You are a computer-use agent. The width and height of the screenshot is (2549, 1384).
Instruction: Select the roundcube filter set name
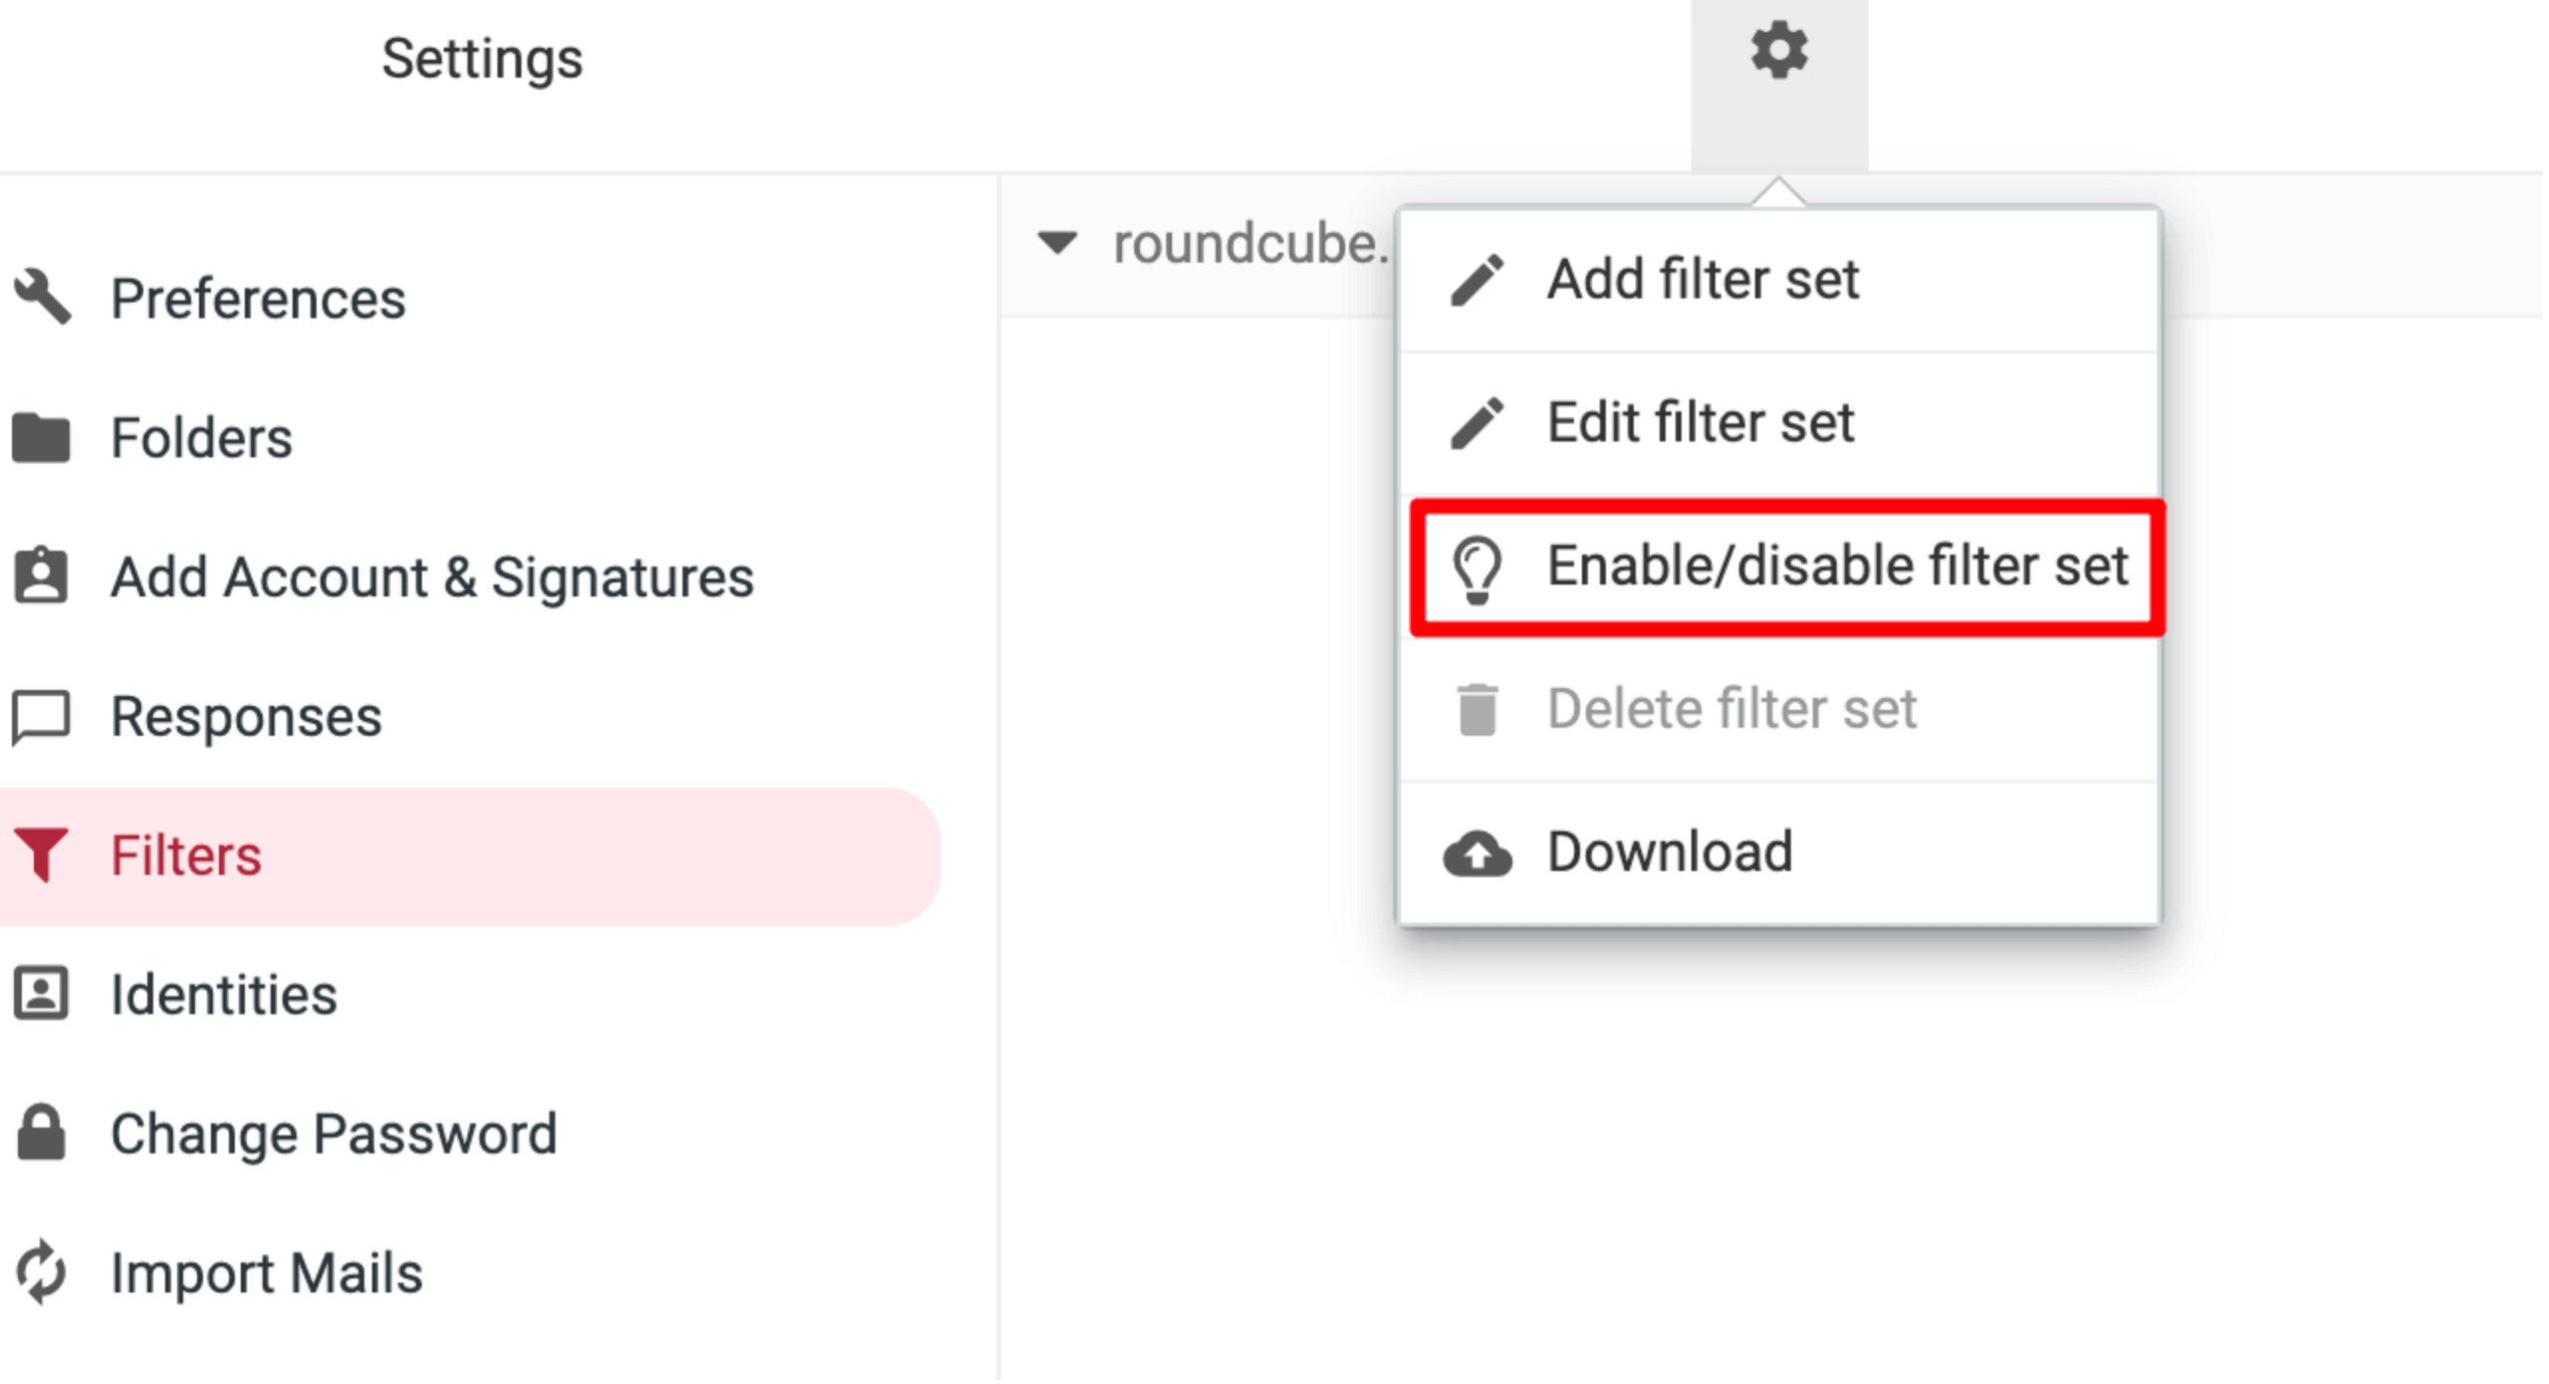(x=1253, y=245)
